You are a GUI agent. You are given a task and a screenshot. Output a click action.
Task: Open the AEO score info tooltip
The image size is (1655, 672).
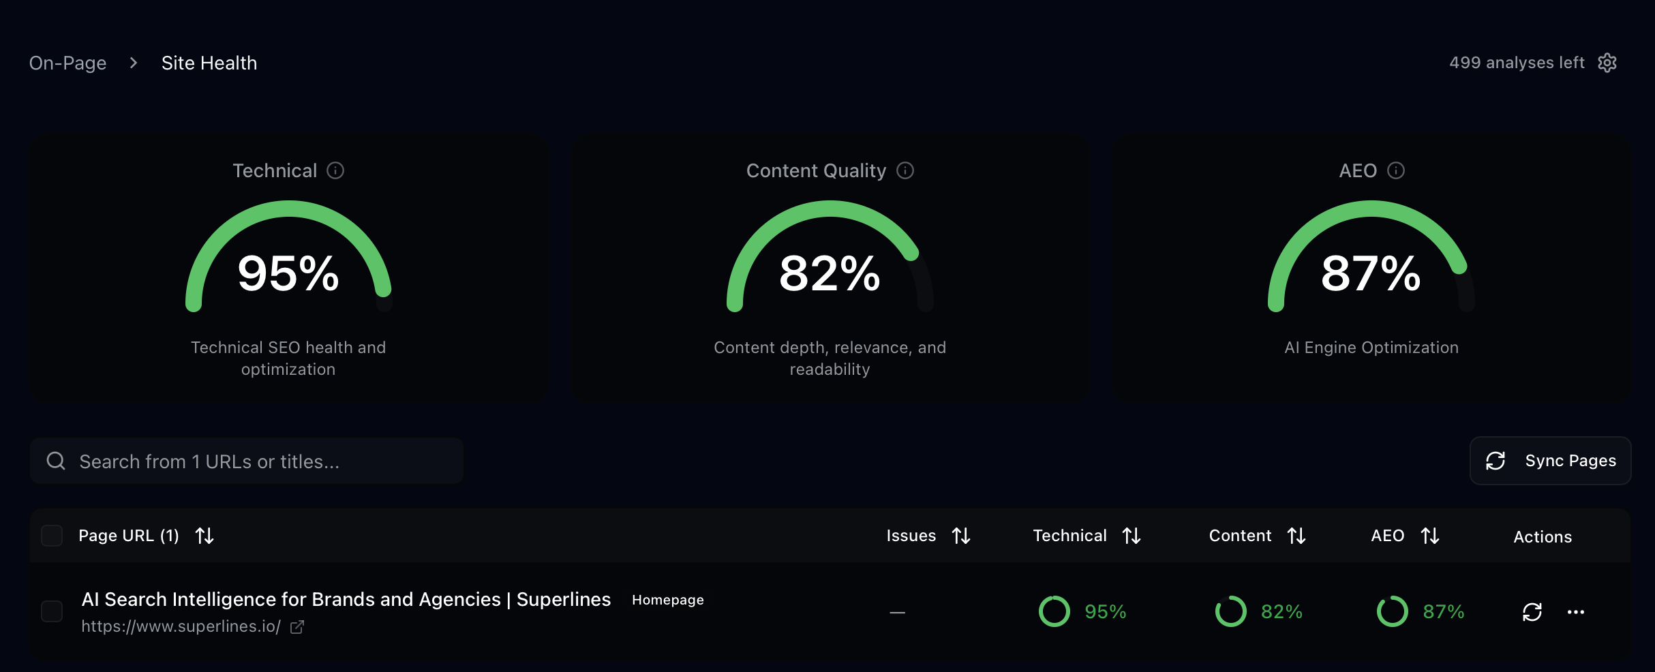[1396, 171]
